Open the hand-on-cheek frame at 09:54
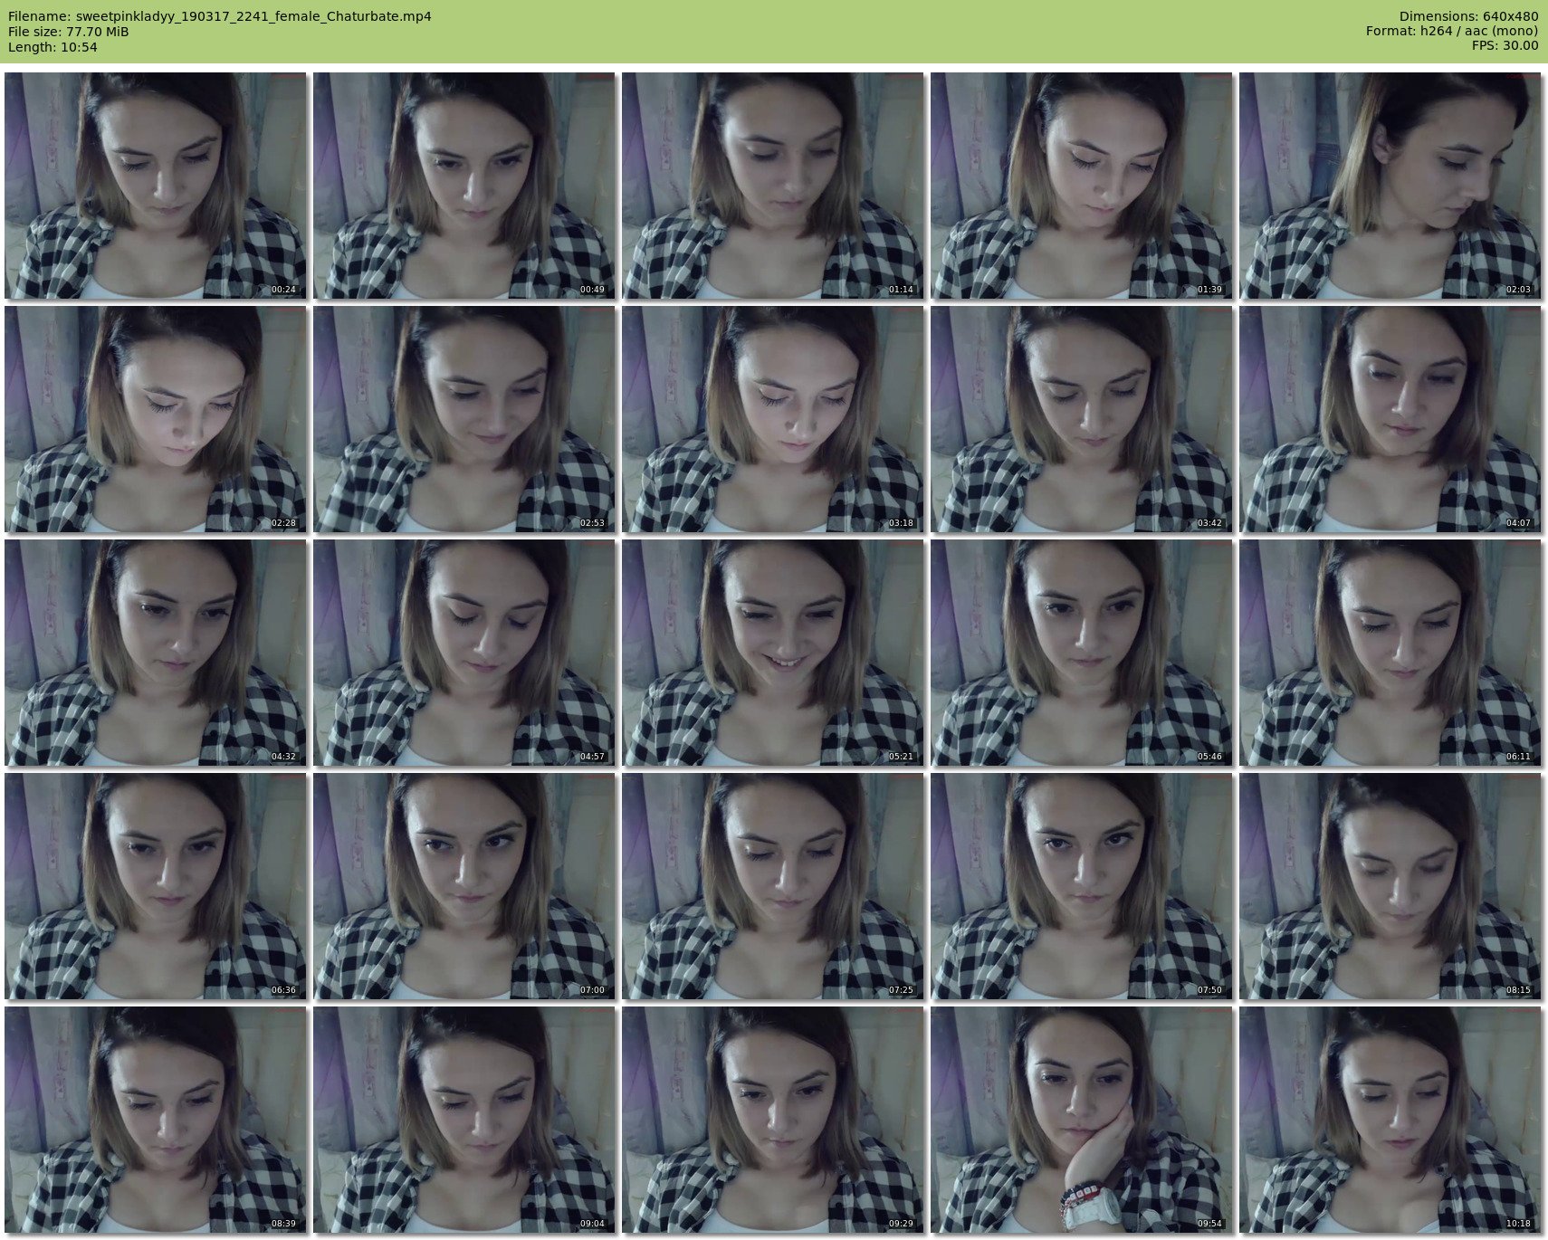 (x=1081, y=1120)
